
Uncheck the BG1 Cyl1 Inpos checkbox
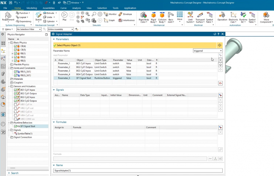tap(16, 90)
